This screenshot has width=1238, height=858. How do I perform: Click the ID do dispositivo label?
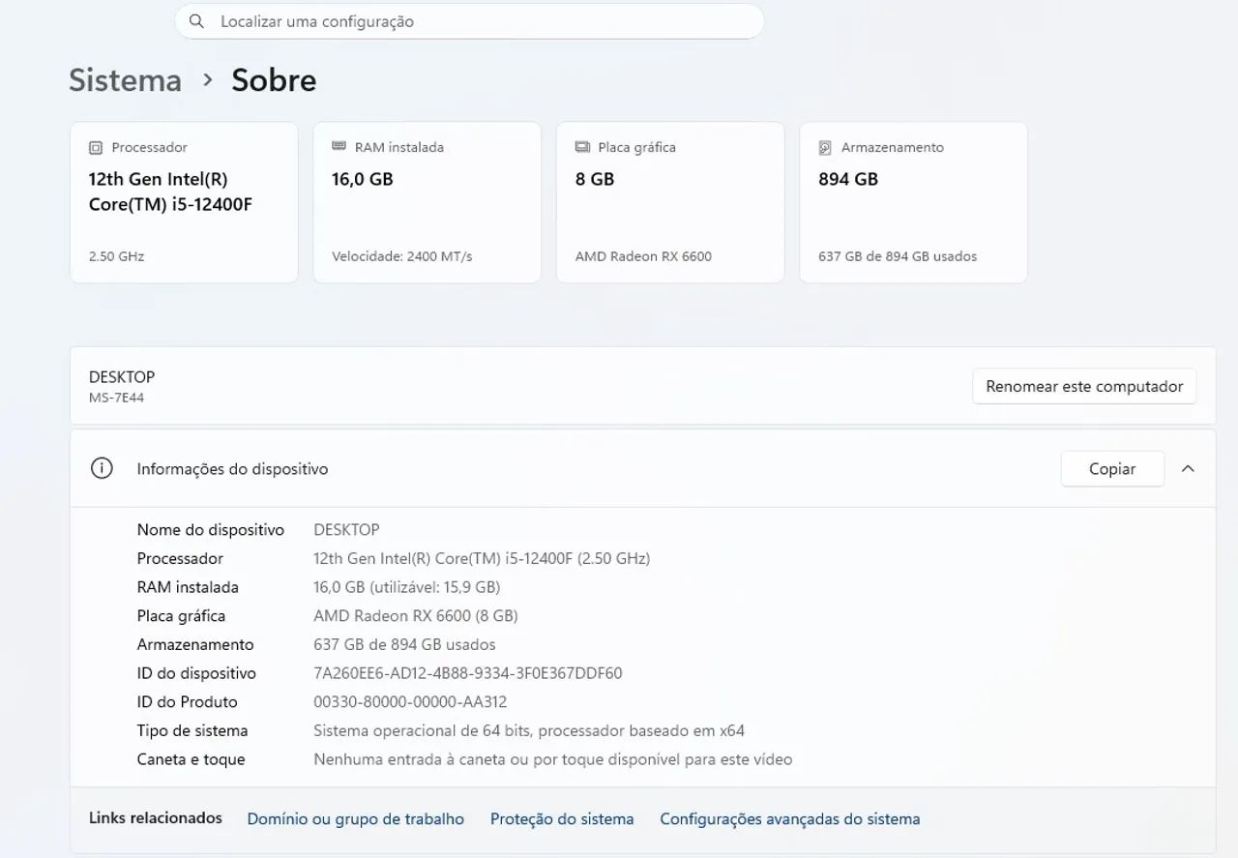coord(196,673)
